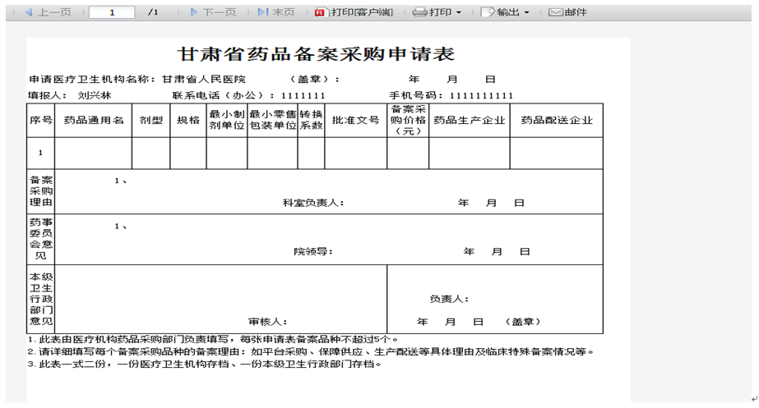Click the next page triangle icon
759x408 pixels.
click(194, 12)
